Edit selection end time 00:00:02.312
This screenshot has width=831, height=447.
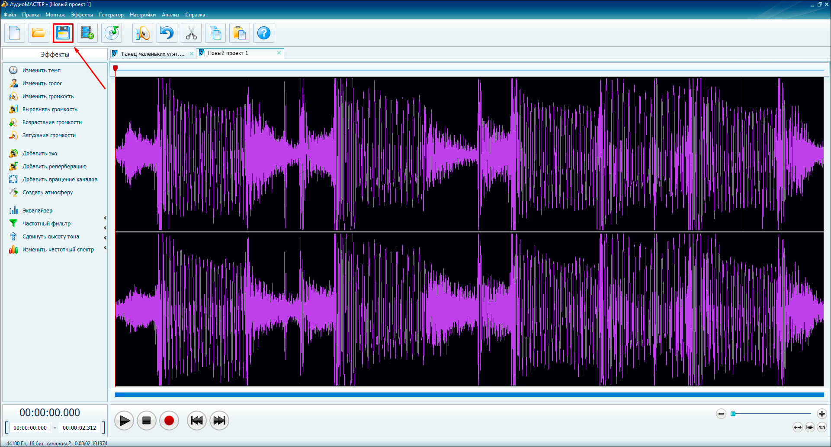80,428
